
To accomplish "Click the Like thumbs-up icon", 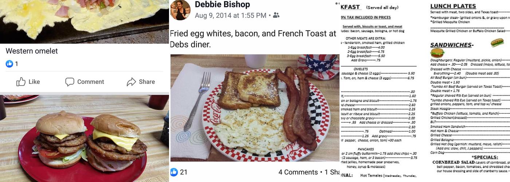I will 21,82.
